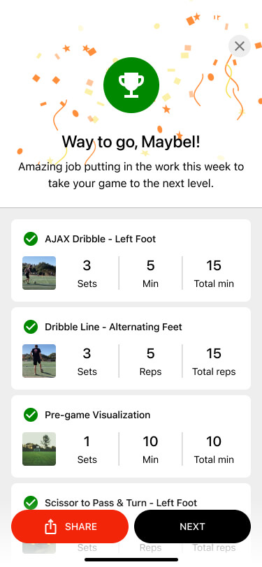
Task: Select the Scissor to Pass & Turn - Left Foot title
Action: [121, 503]
